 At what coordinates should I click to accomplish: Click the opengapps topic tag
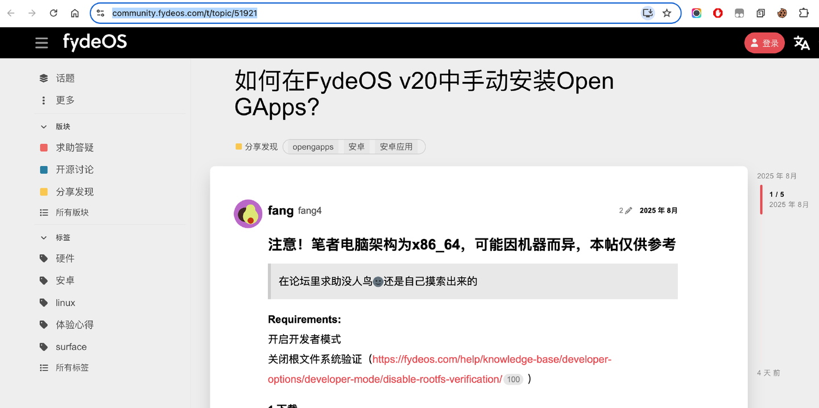[x=313, y=147]
